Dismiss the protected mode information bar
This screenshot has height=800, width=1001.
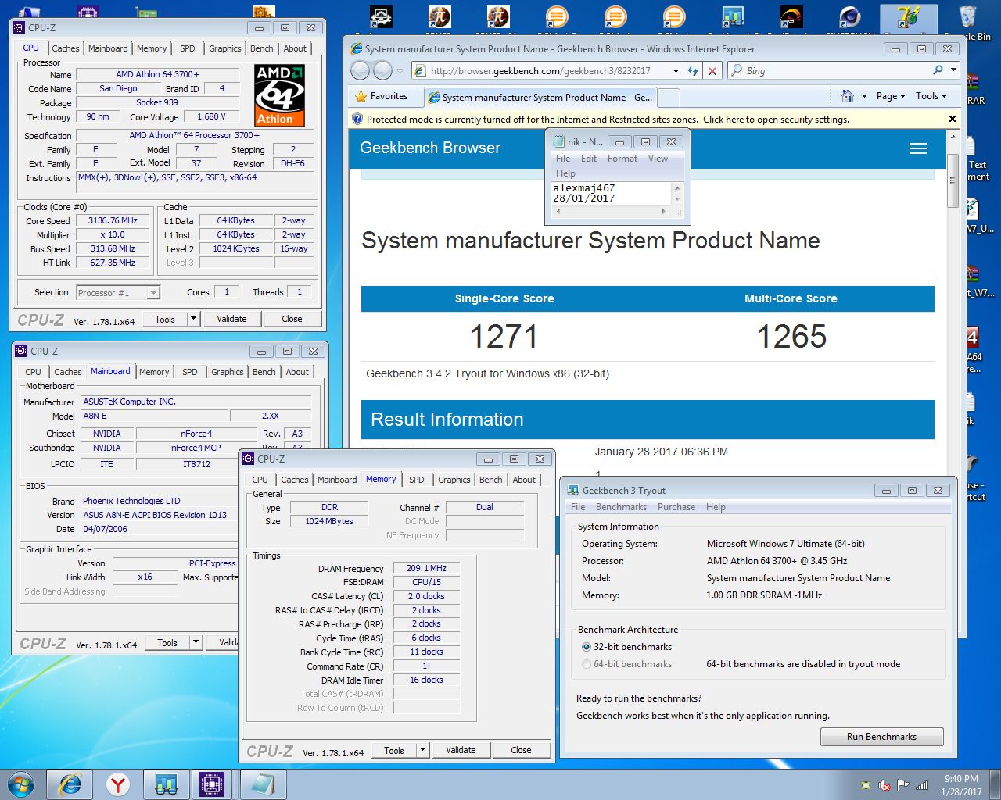[952, 119]
